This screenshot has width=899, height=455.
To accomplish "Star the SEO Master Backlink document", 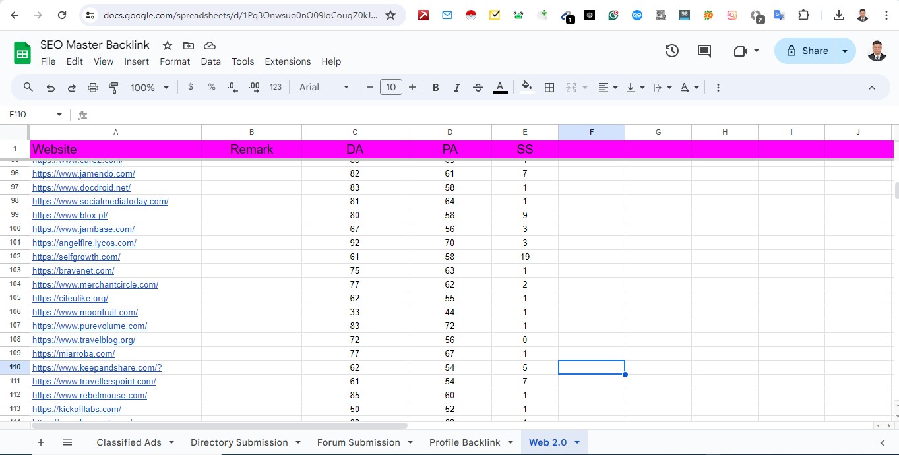I will [168, 45].
